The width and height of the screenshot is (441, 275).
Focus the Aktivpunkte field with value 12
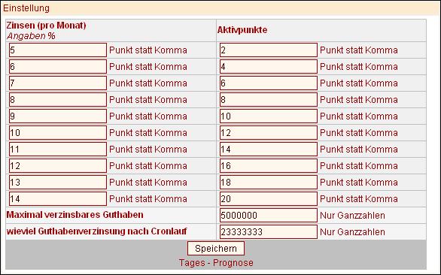point(269,132)
